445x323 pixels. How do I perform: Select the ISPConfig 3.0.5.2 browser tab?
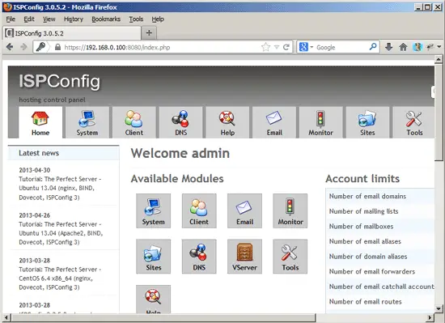click(x=72, y=33)
